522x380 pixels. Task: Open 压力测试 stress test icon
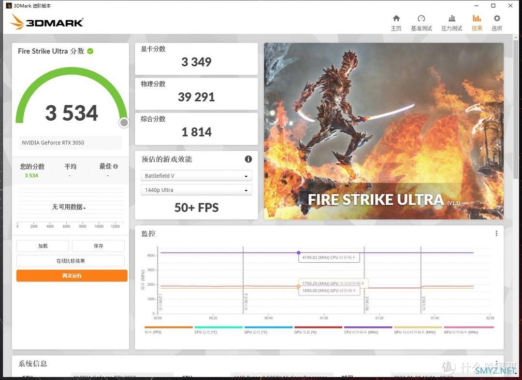(452, 18)
